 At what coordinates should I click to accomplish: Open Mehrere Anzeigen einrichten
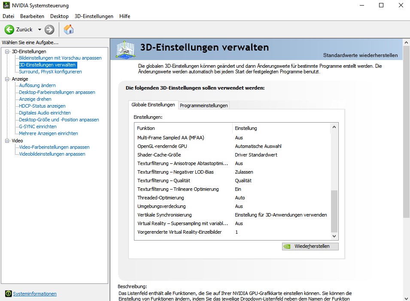coord(49,133)
